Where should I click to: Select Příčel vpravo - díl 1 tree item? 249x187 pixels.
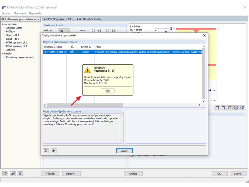[x=17, y=42]
